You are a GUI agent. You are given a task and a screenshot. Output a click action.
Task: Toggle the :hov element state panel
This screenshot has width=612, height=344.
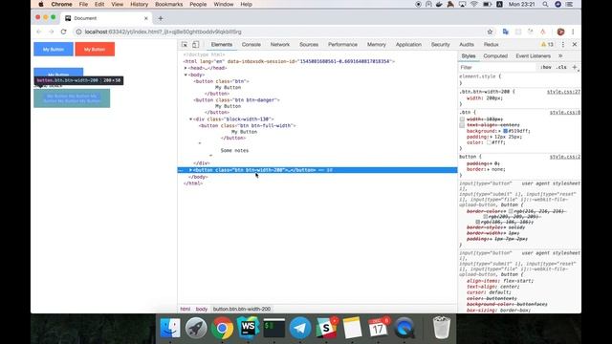coord(546,67)
